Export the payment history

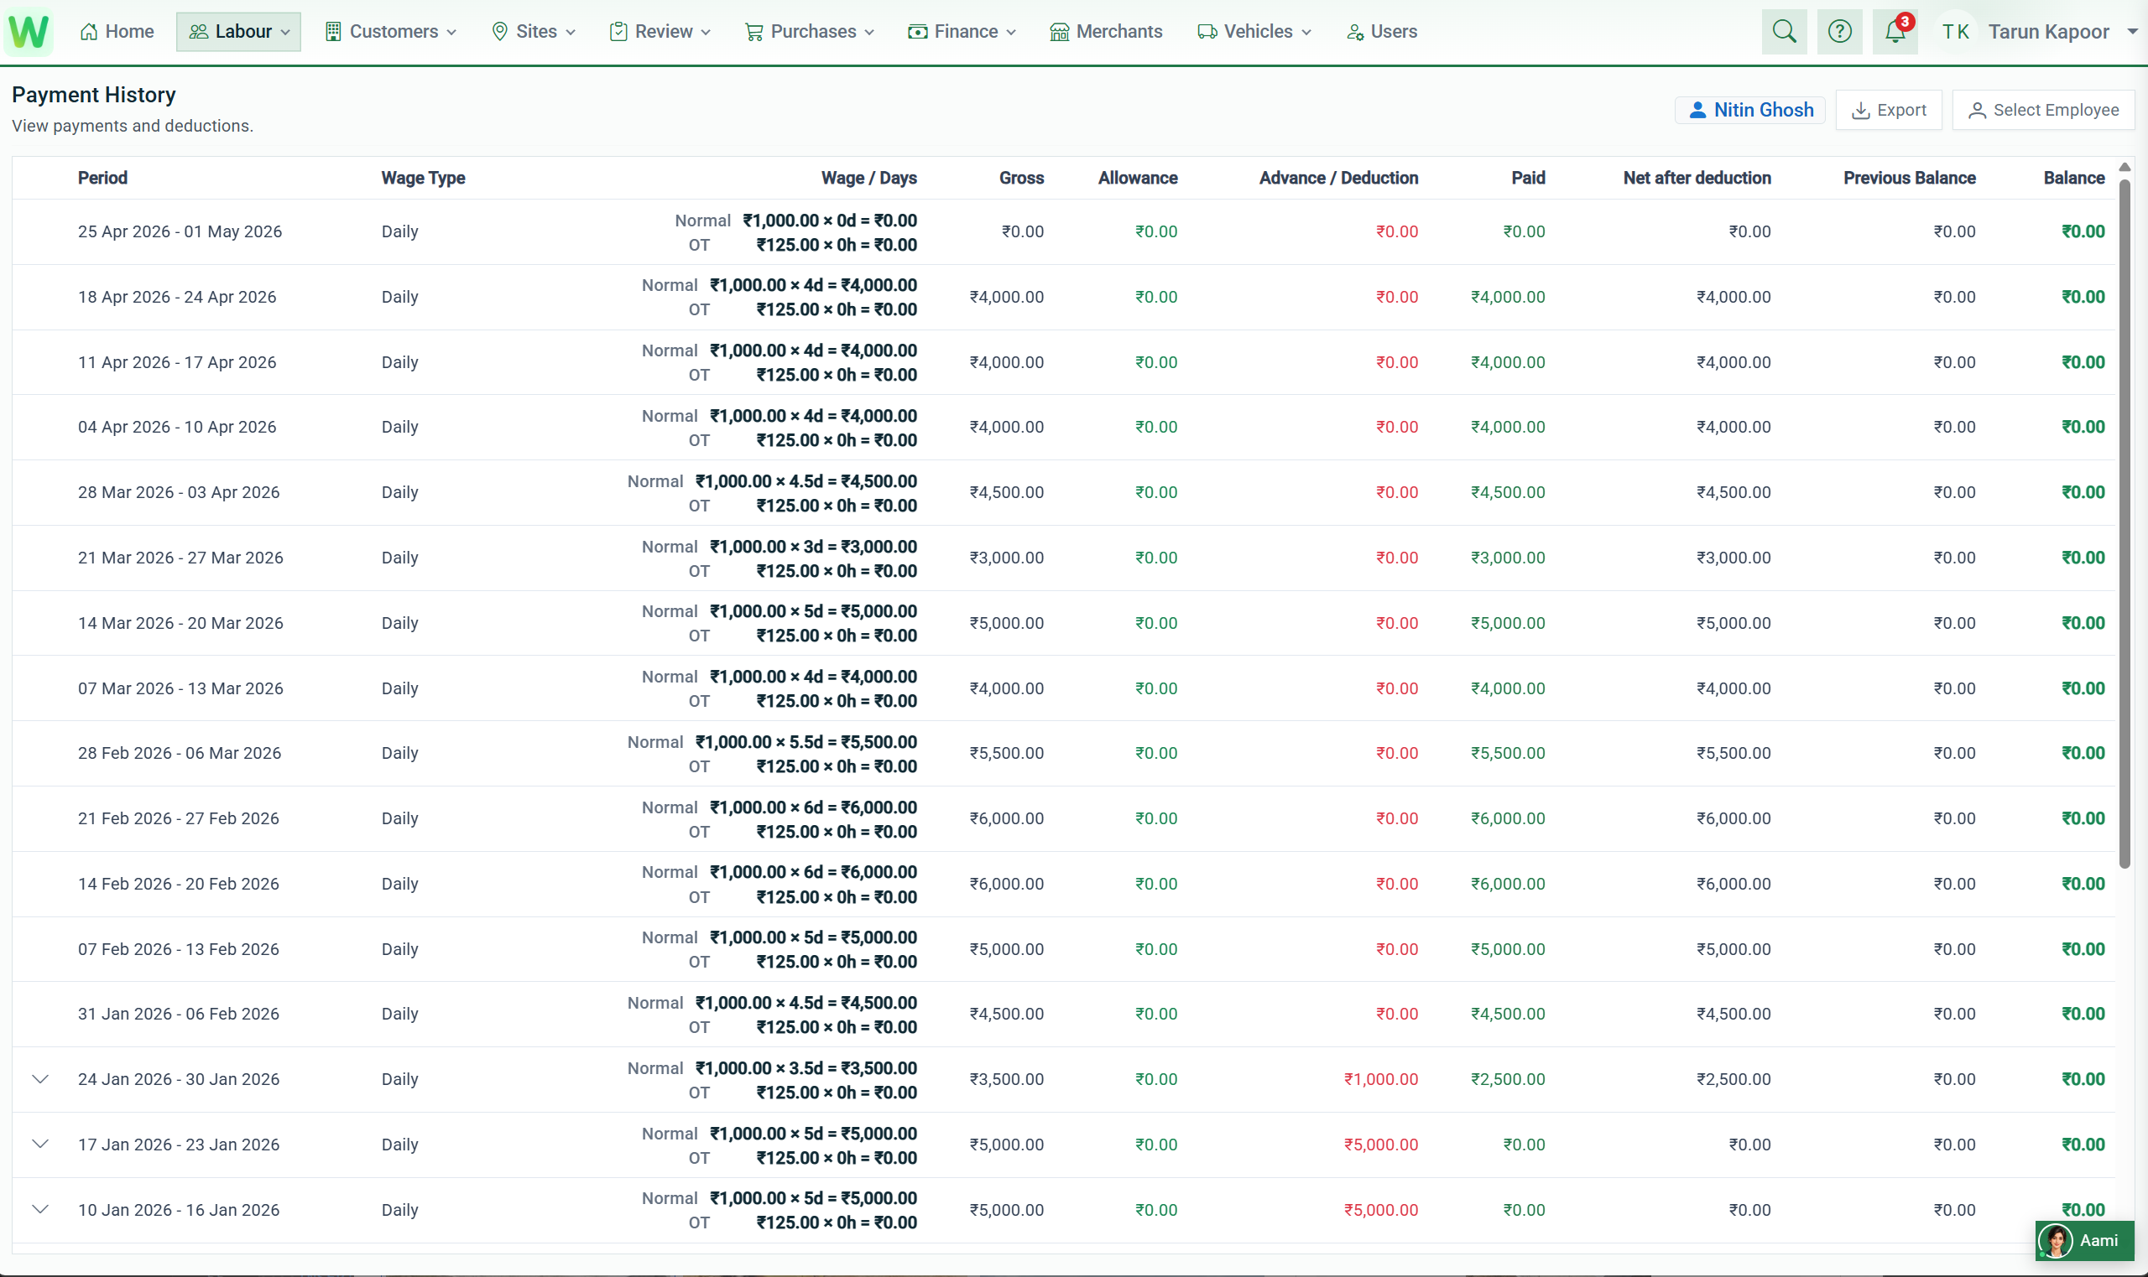[x=1889, y=110]
